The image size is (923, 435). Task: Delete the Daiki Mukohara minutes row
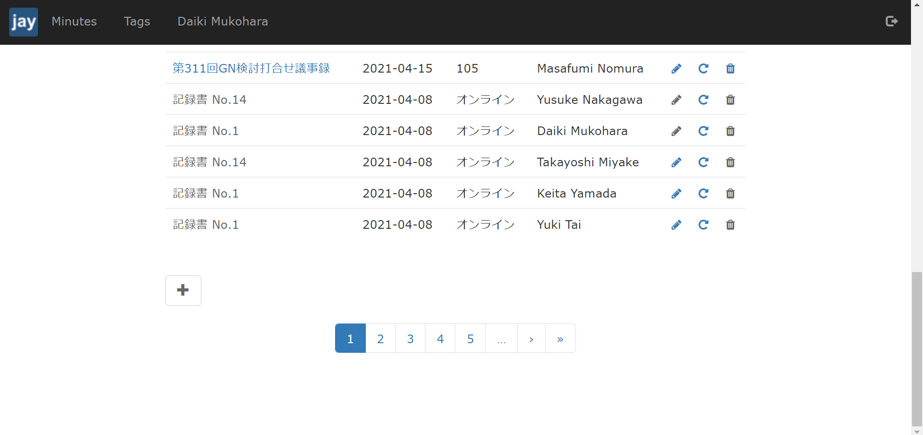point(730,131)
